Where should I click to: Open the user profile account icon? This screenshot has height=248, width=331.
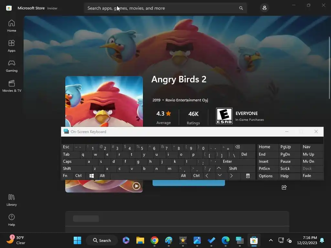pos(264,8)
